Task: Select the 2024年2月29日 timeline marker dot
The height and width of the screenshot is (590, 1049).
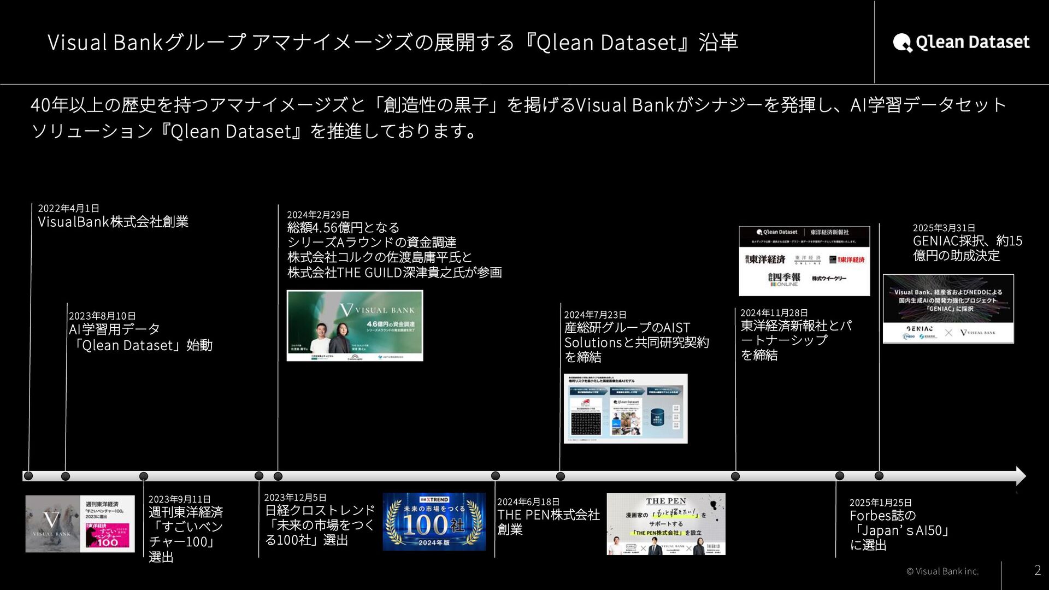Action: pyautogui.click(x=278, y=476)
